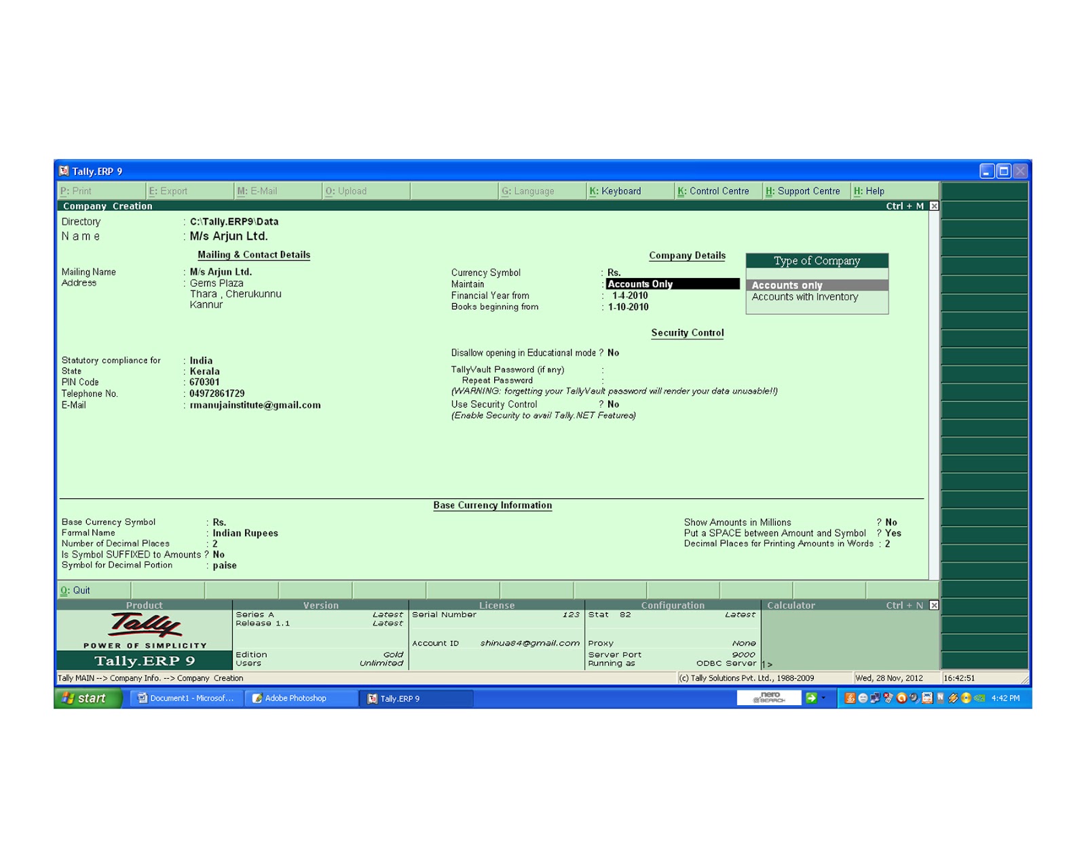
Task: Open the Help button
Action: (895, 191)
